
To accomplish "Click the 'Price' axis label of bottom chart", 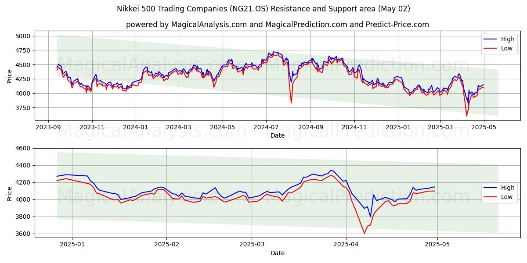I will [x=10, y=193].
